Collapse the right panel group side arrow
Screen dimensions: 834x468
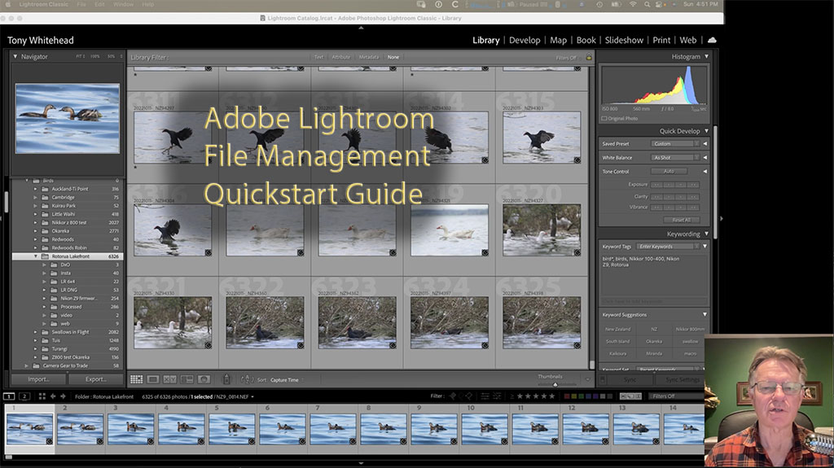[722, 218]
